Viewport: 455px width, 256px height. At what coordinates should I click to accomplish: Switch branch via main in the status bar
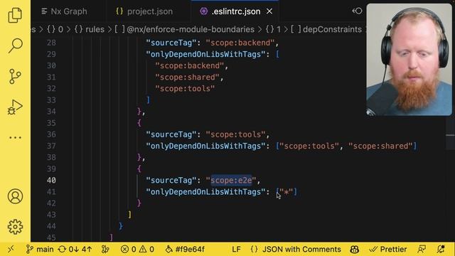coord(40,250)
